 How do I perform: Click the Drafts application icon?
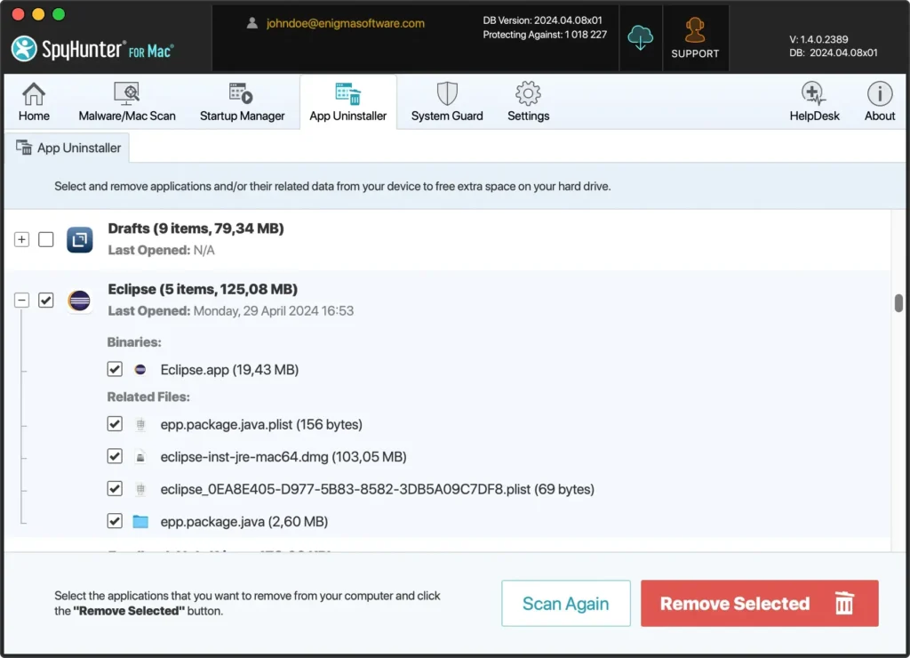tap(79, 239)
